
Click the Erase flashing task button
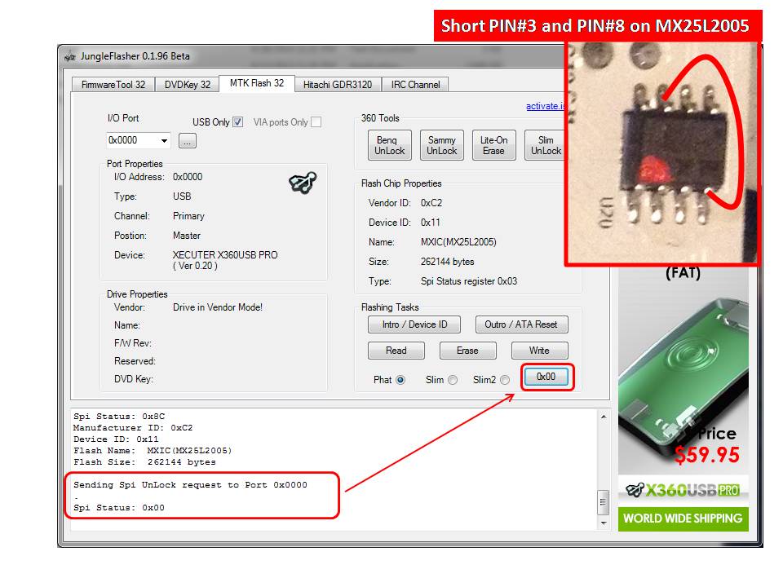(x=467, y=351)
